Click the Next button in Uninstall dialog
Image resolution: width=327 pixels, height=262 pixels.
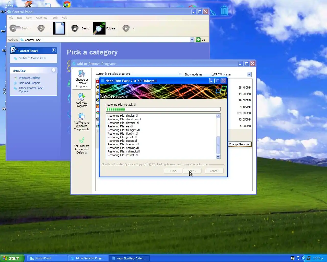coord(192,171)
